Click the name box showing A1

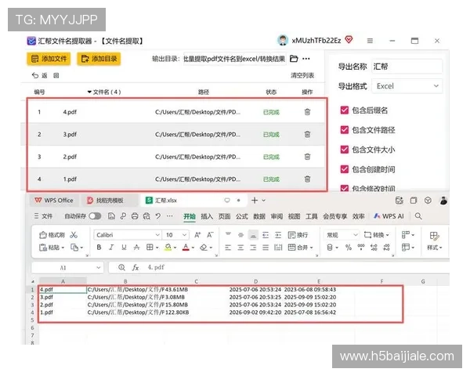tap(67, 267)
